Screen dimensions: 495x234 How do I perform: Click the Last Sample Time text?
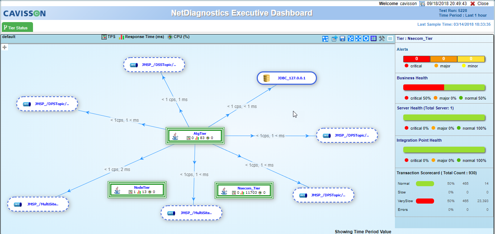point(454,24)
